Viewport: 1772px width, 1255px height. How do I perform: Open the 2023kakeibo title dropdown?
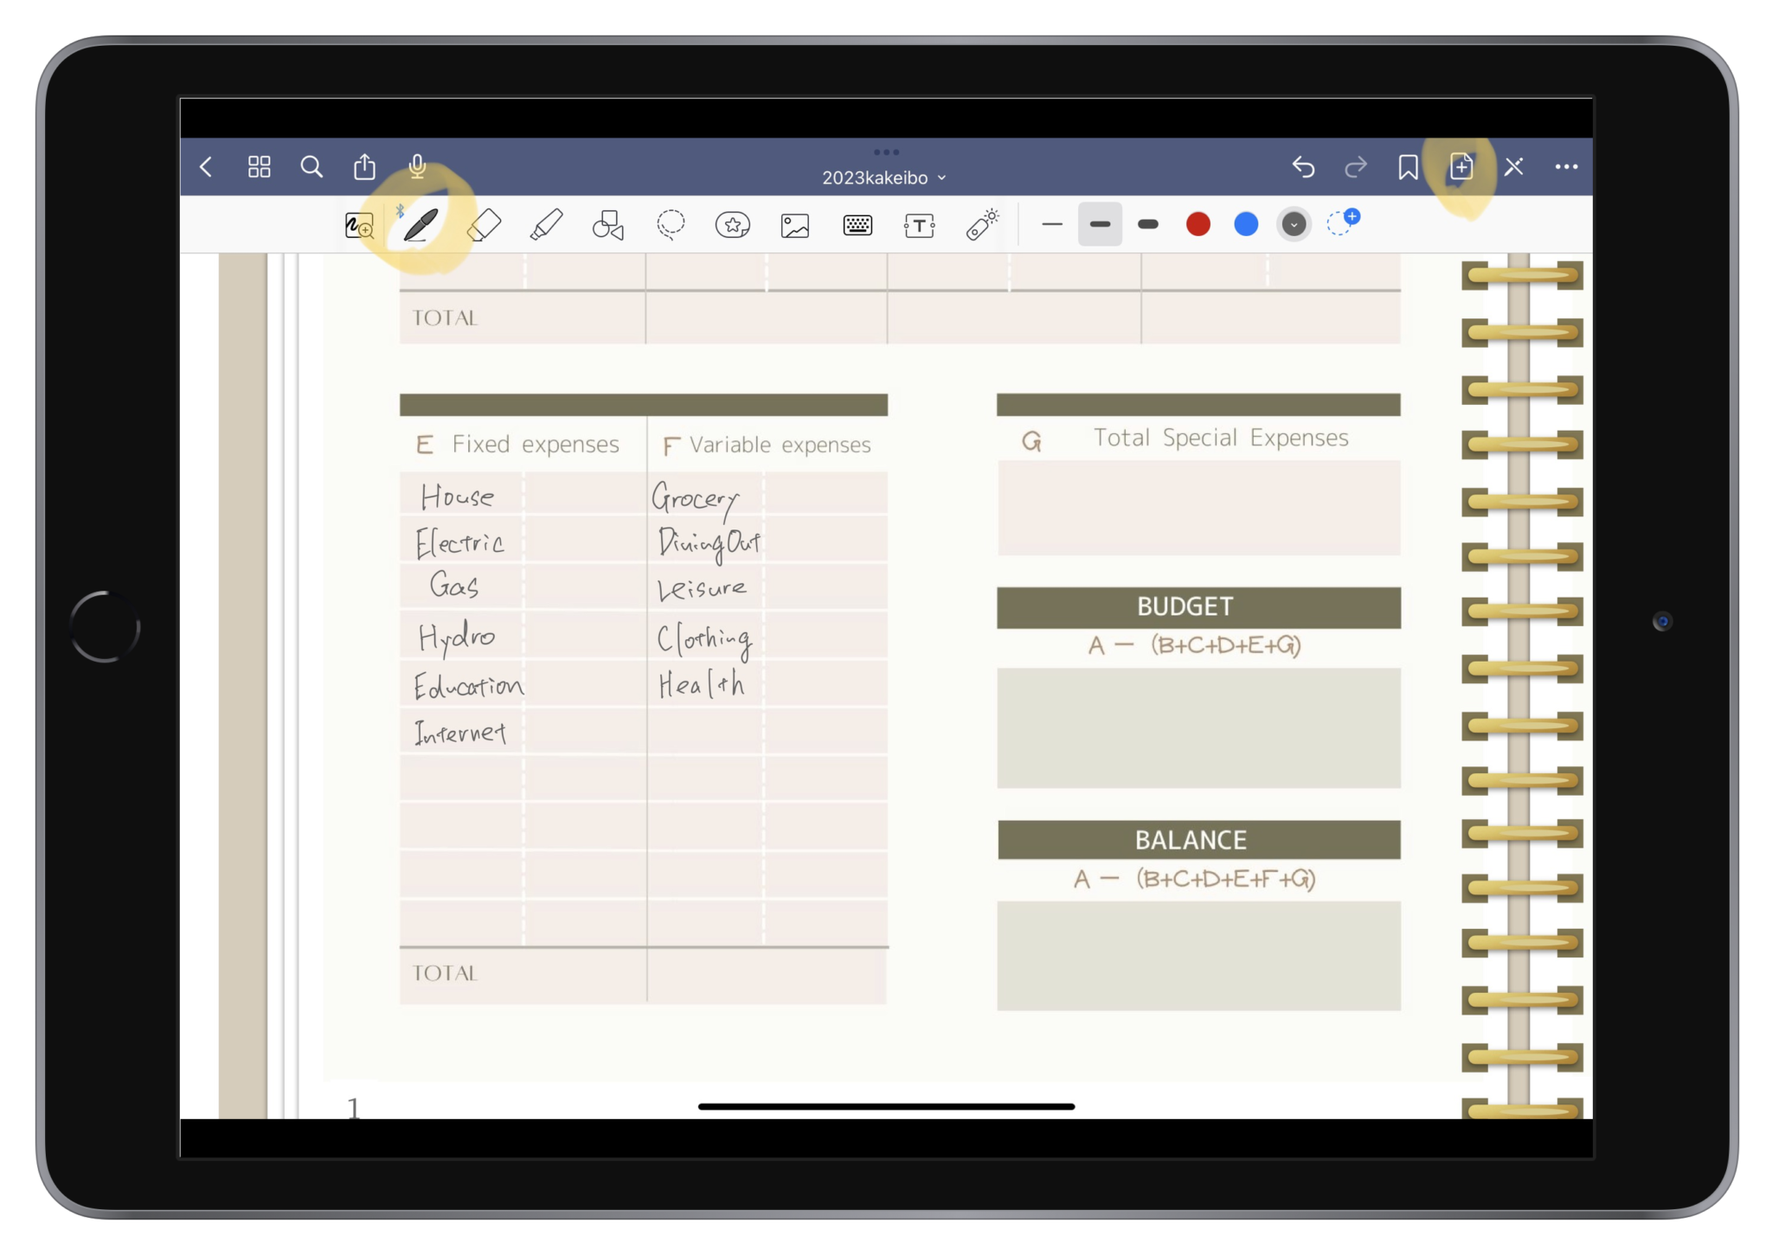coord(883,177)
